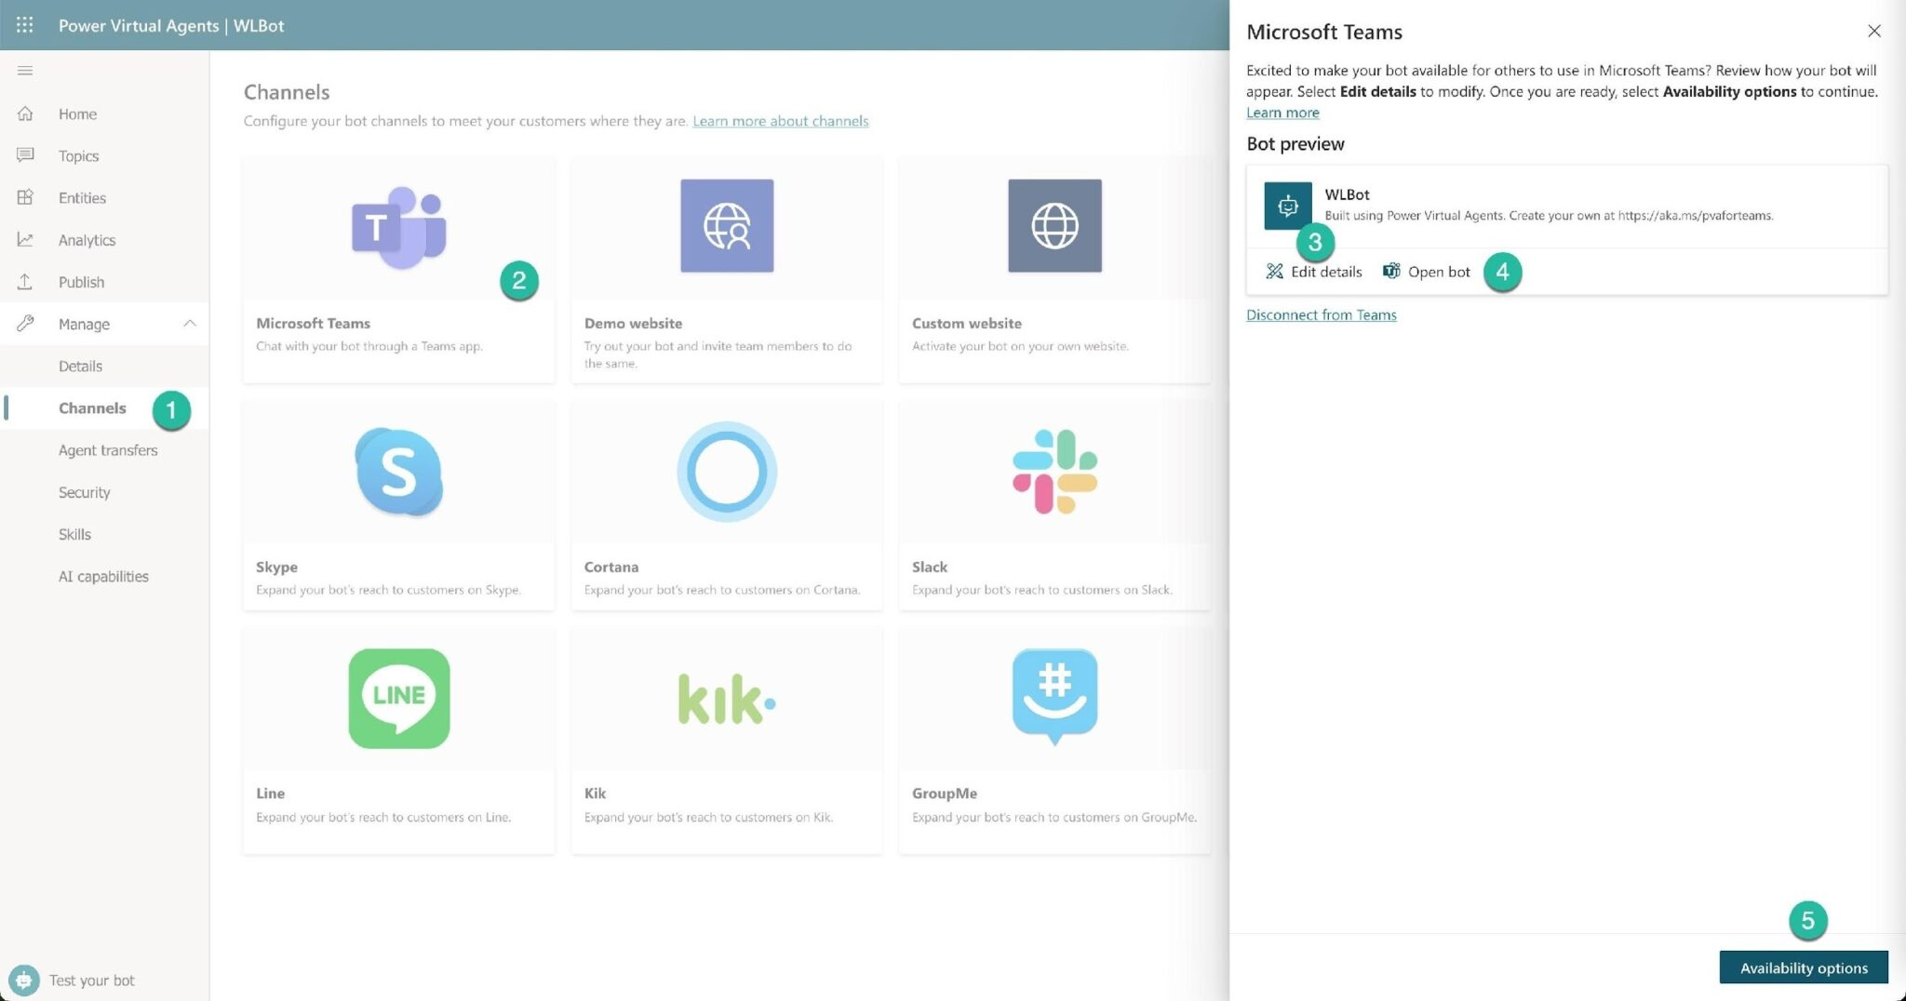This screenshot has width=1906, height=1001.
Task: Click the Skype logo icon
Action: point(399,472)
